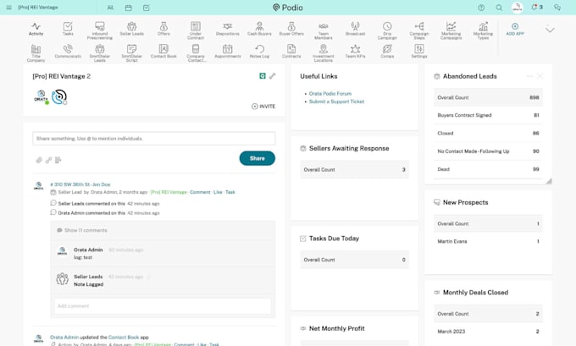Open the Marketing Campaigns app
Screen dimensions: 576x346
(x=451, y=30)
